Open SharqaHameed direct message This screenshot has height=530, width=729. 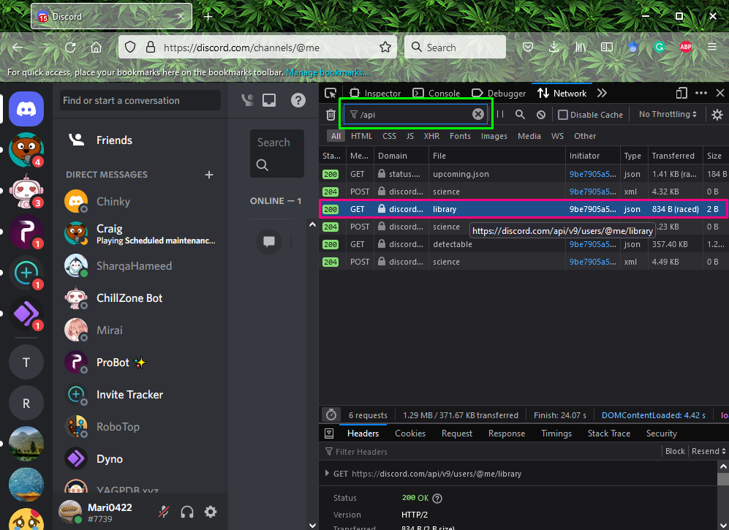coord(140,266)
